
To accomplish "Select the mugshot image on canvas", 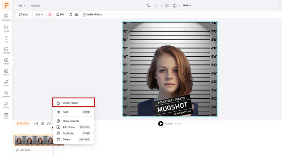I will click(x=170, y=69).
